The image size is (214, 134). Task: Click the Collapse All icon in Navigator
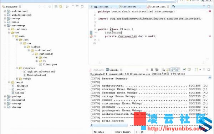(56, 6)
